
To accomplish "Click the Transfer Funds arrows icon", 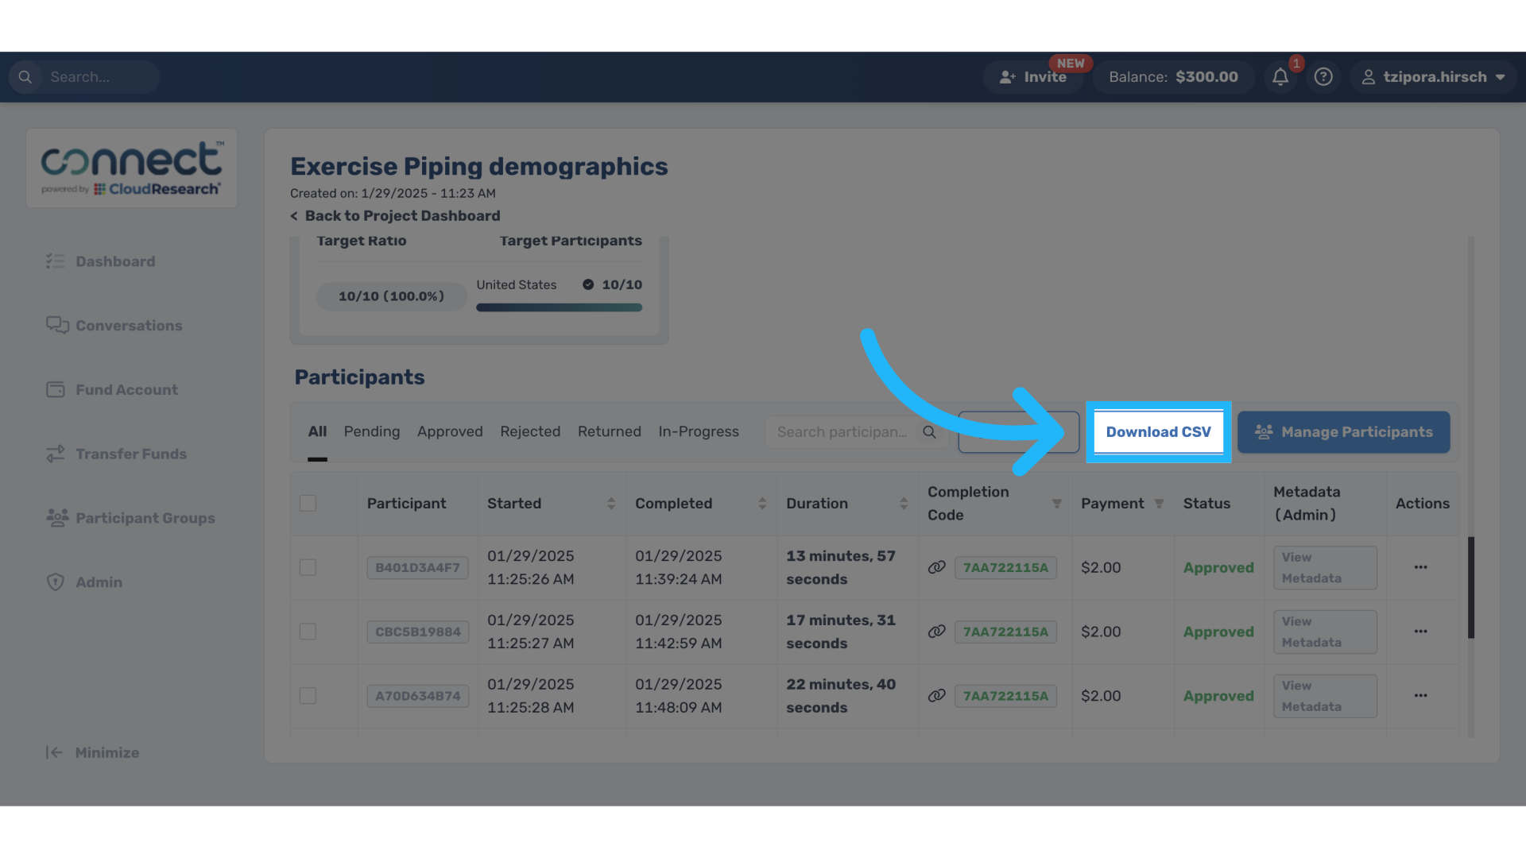I will point(56,454).
